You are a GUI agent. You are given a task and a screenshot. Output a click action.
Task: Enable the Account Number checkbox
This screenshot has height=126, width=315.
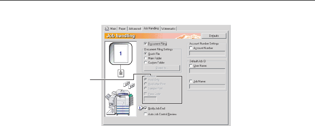(x=191, y=48)
